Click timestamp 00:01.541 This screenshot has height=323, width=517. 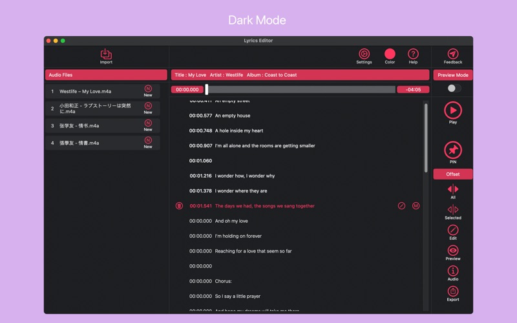coord(200,206)
